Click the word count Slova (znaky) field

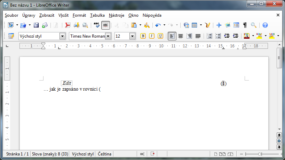point(50,154)
